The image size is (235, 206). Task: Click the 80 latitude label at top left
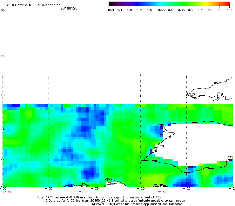tap(3, 10)
